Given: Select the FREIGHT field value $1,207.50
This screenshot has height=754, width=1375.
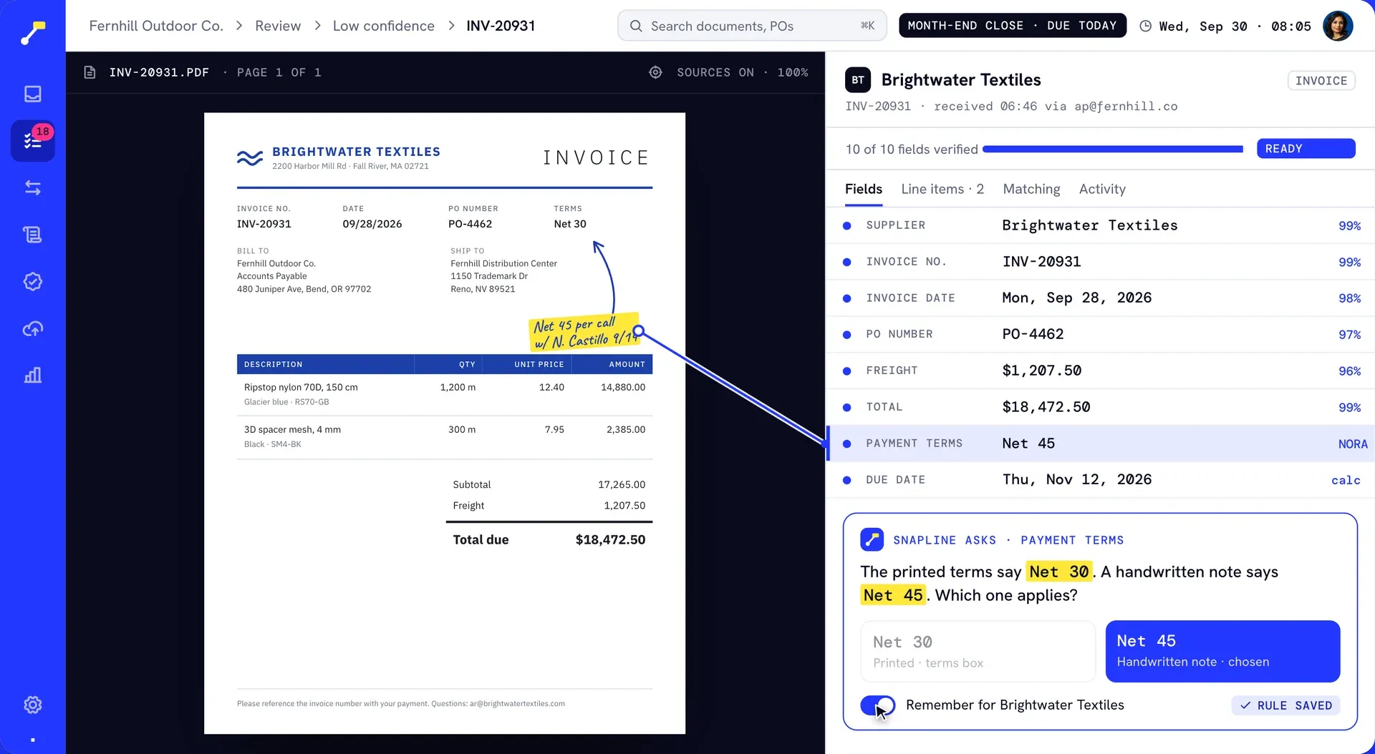Looking at the screenshot, I should (1041, 371).
